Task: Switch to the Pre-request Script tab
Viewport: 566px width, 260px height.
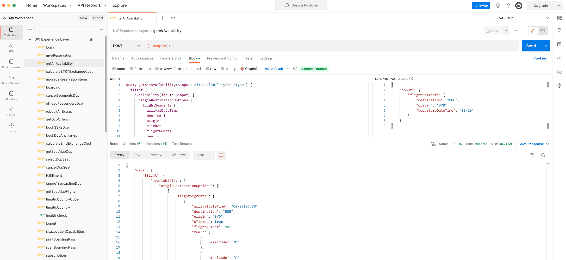Action: [x=222, y=58]
